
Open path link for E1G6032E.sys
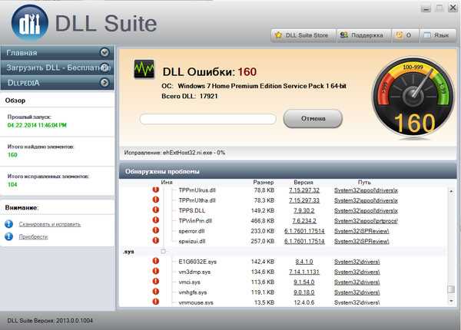(357, 262)
